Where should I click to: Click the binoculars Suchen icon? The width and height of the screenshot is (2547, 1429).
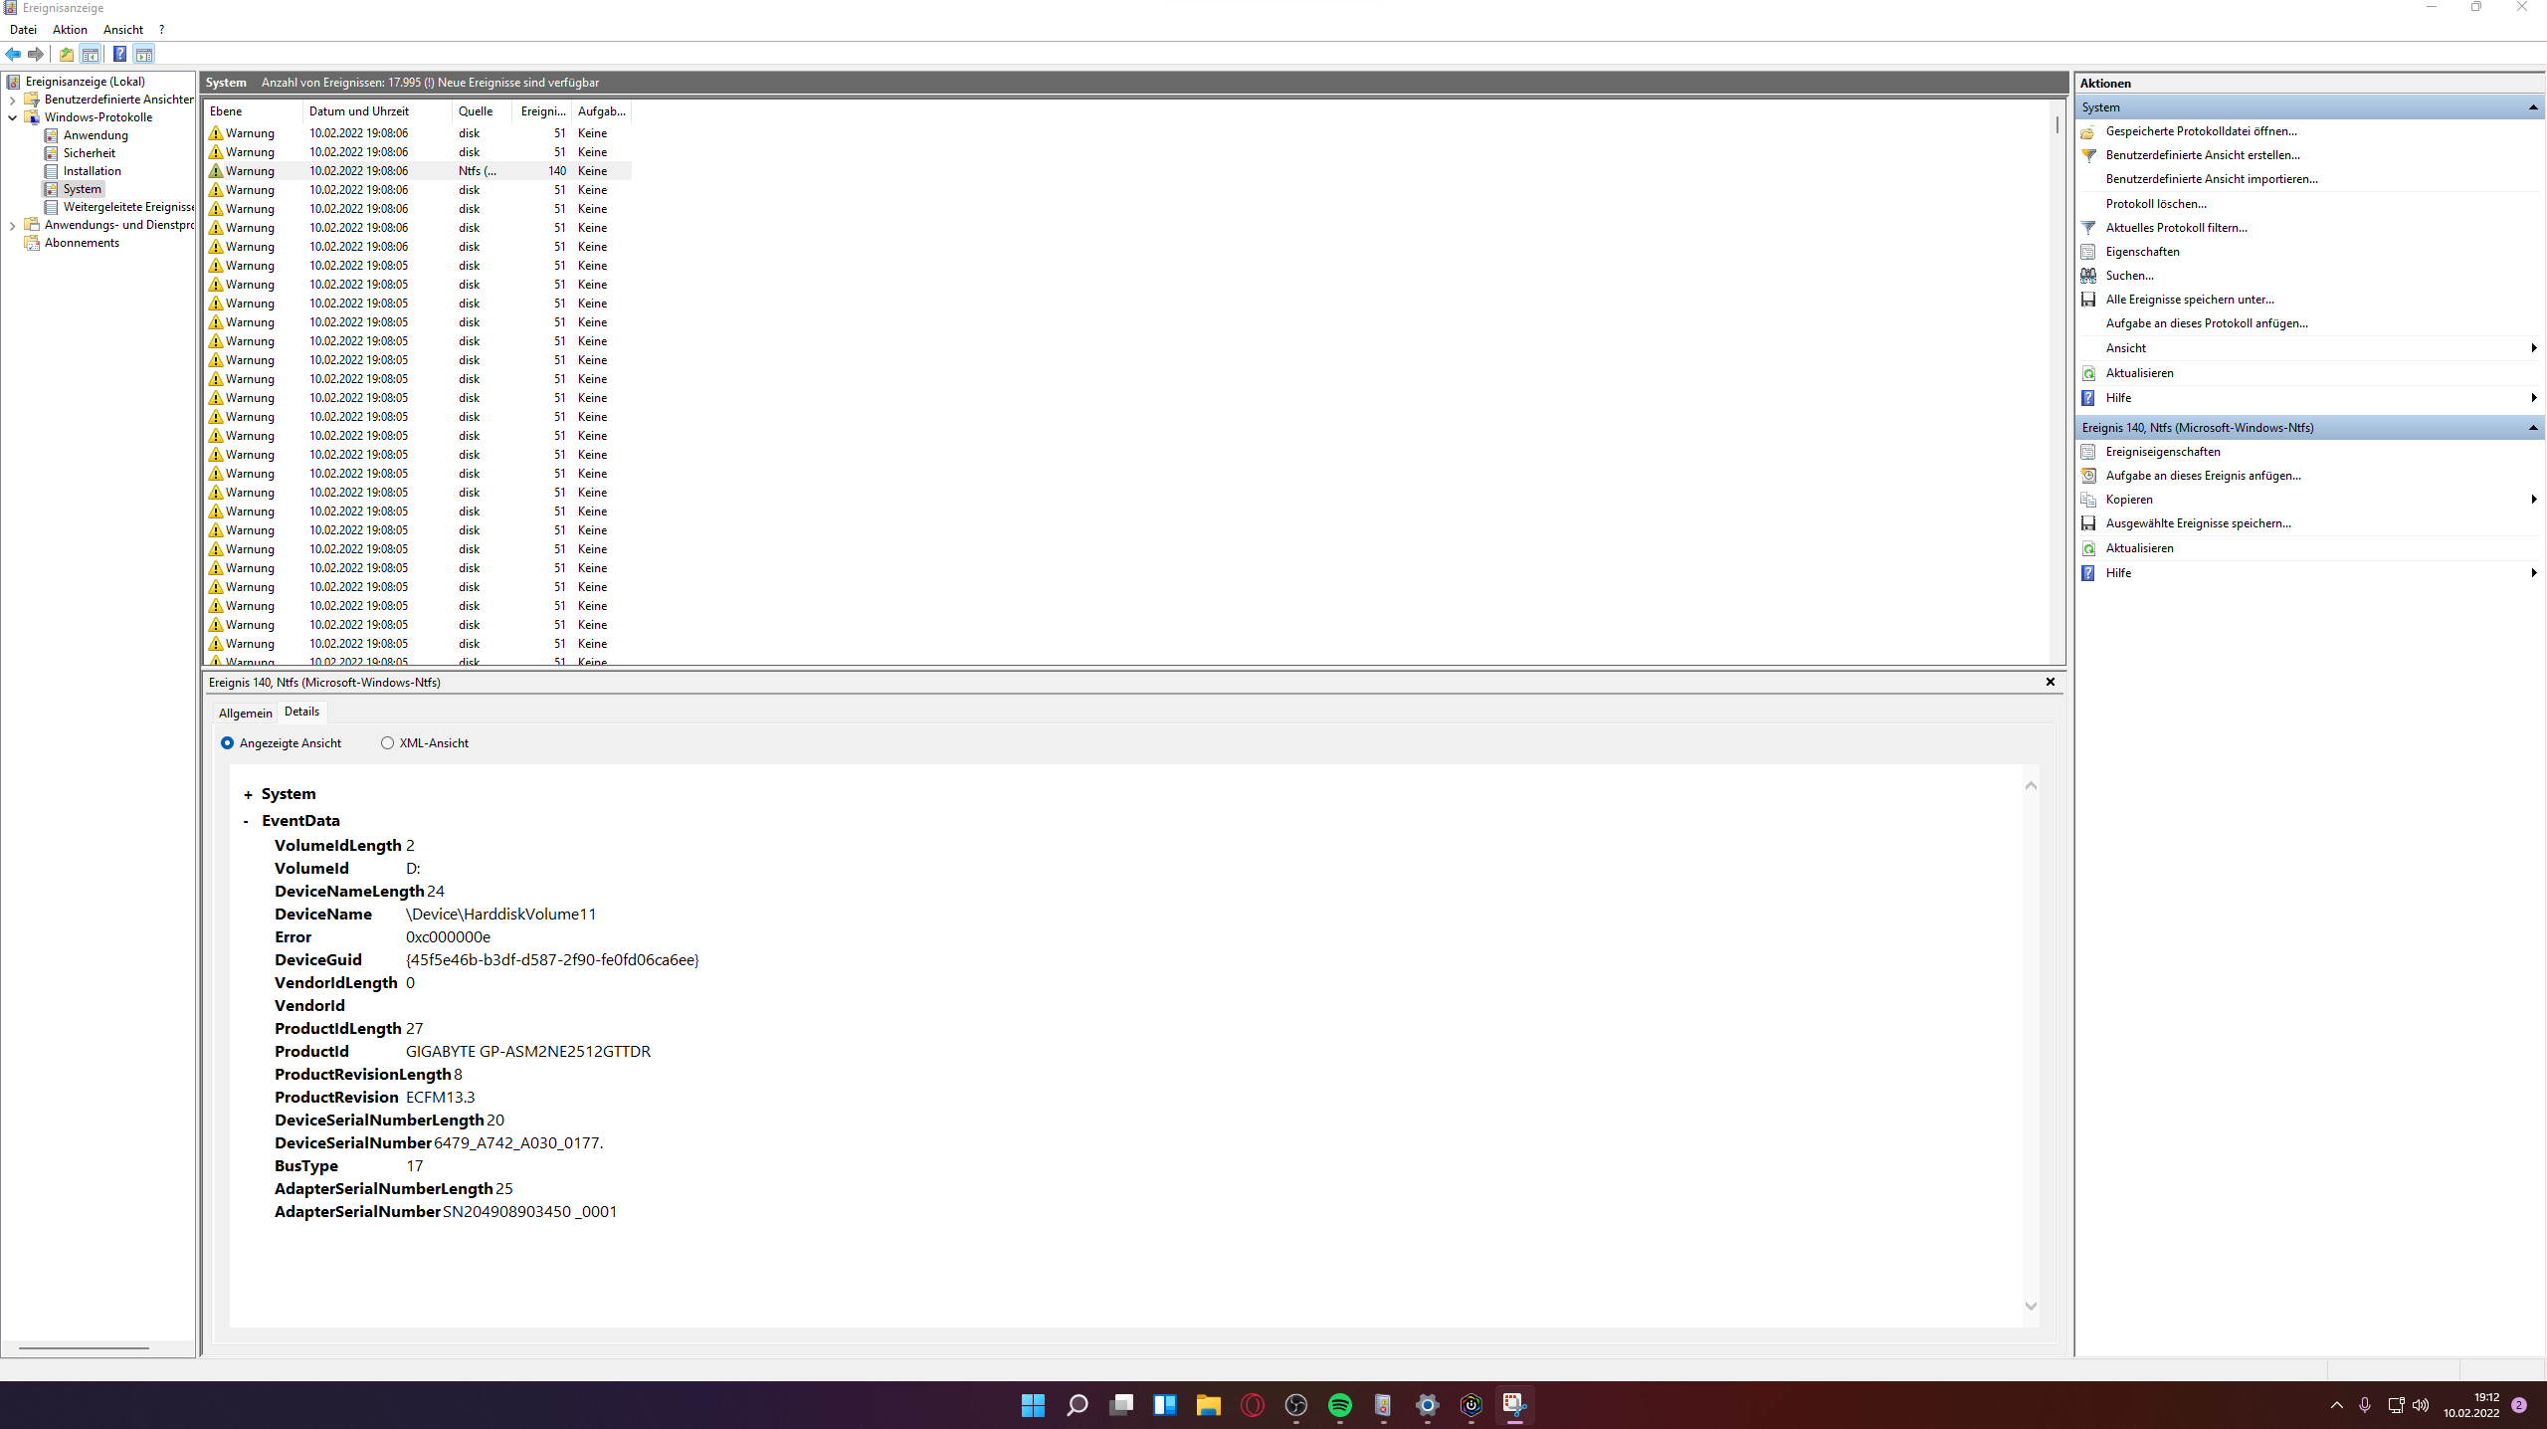[x=2088, y=276]
